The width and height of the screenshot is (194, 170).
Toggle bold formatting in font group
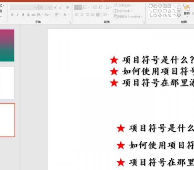point(12,14)
